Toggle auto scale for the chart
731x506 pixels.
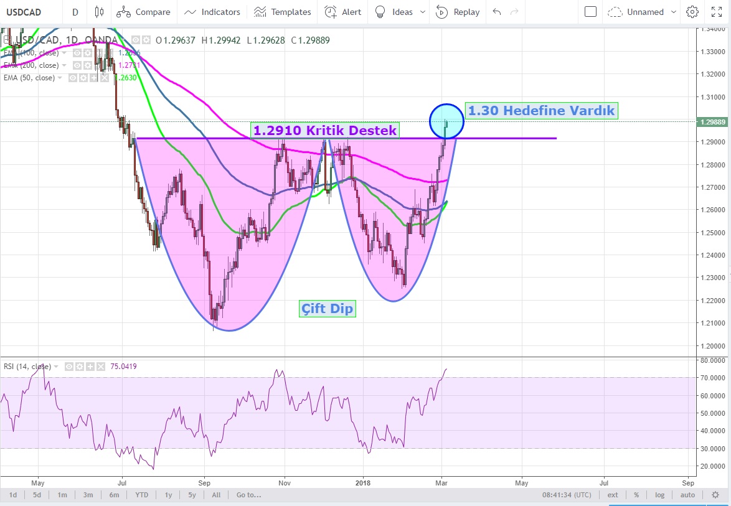[x=687, y=495]
